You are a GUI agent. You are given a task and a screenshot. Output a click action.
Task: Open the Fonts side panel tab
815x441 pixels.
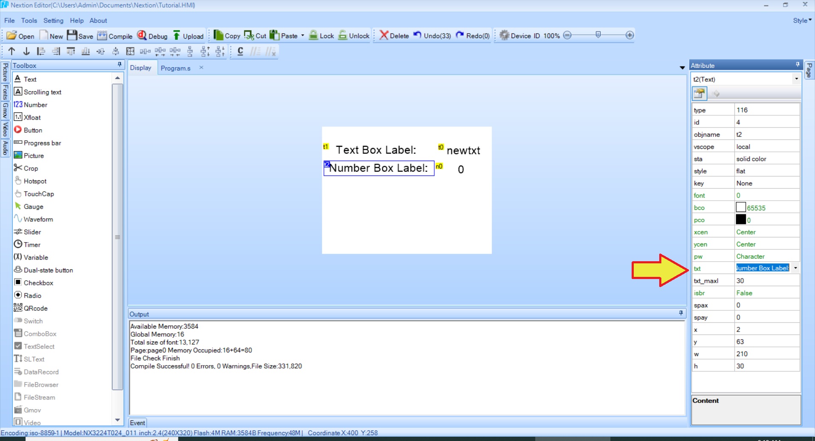(5, 92)
